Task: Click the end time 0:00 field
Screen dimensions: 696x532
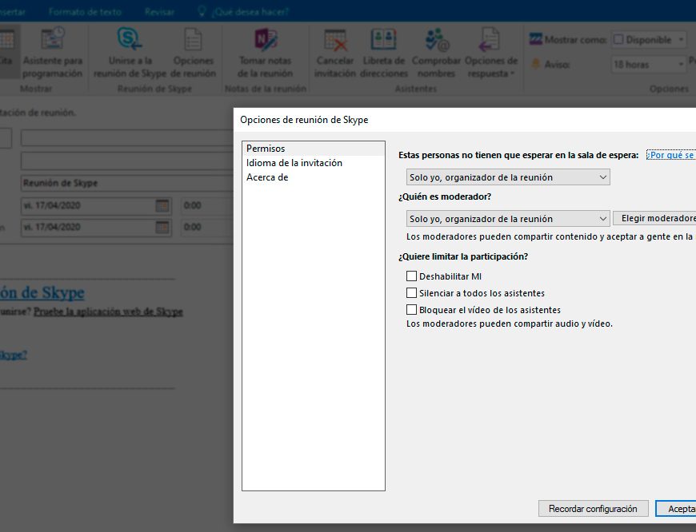Action: 208,227
